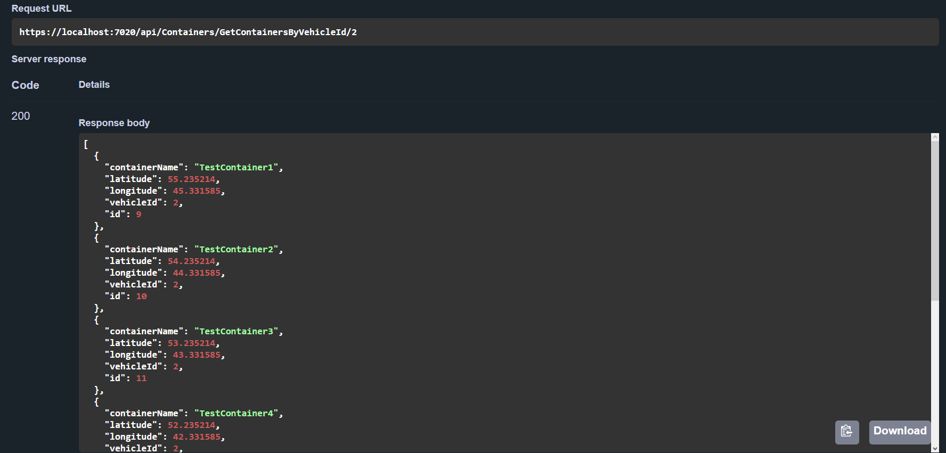
Task: Click the "Details" column header
Action: tap(94, 85)
